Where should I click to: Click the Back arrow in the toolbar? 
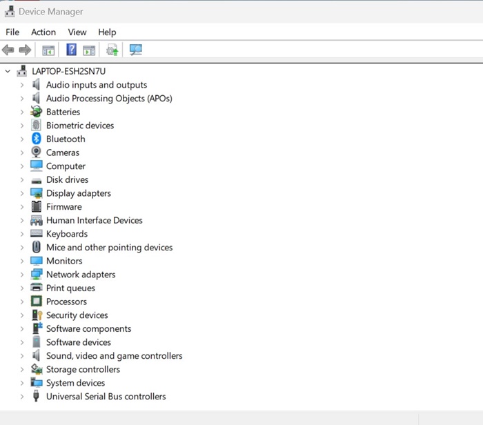click(8, 50)
